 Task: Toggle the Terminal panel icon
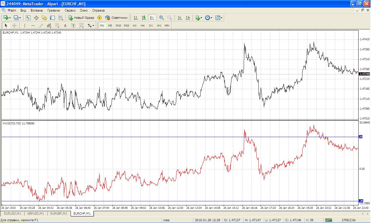pos(52,18)
